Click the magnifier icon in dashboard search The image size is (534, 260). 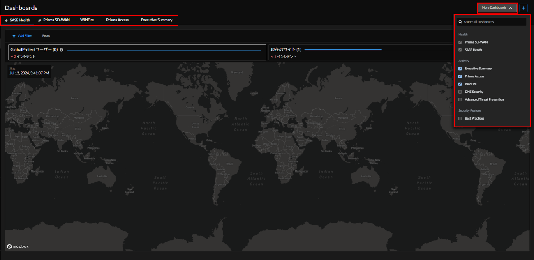pos(460,22)
